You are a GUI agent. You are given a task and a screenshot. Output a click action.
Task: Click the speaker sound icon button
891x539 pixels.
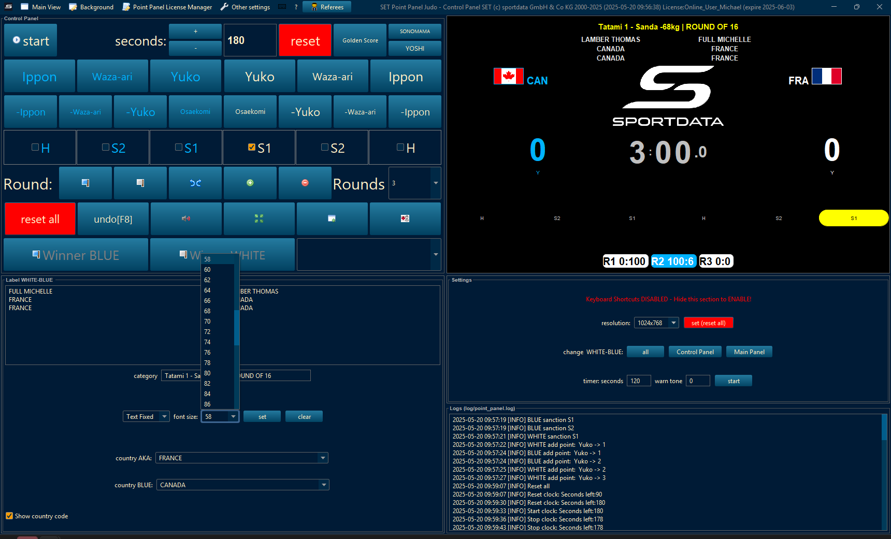pos(186,218)
